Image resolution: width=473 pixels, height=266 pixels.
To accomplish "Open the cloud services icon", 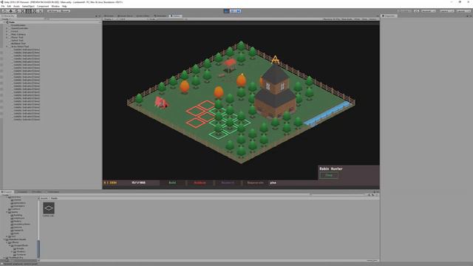I will click(x=416, y=11).
